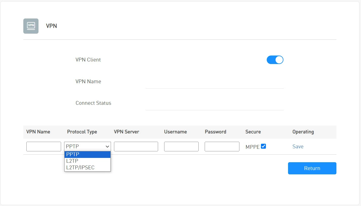Click the Operating column header
The height and width of the screenshot is (206, 361).
tap(303, 132)
